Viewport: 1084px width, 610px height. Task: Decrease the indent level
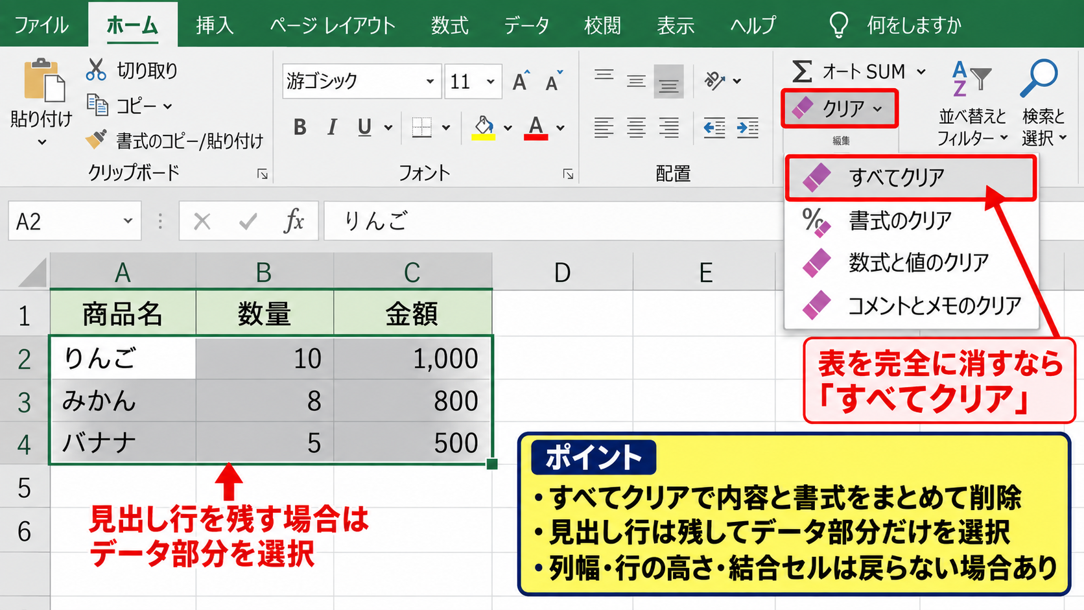point(714,128)
